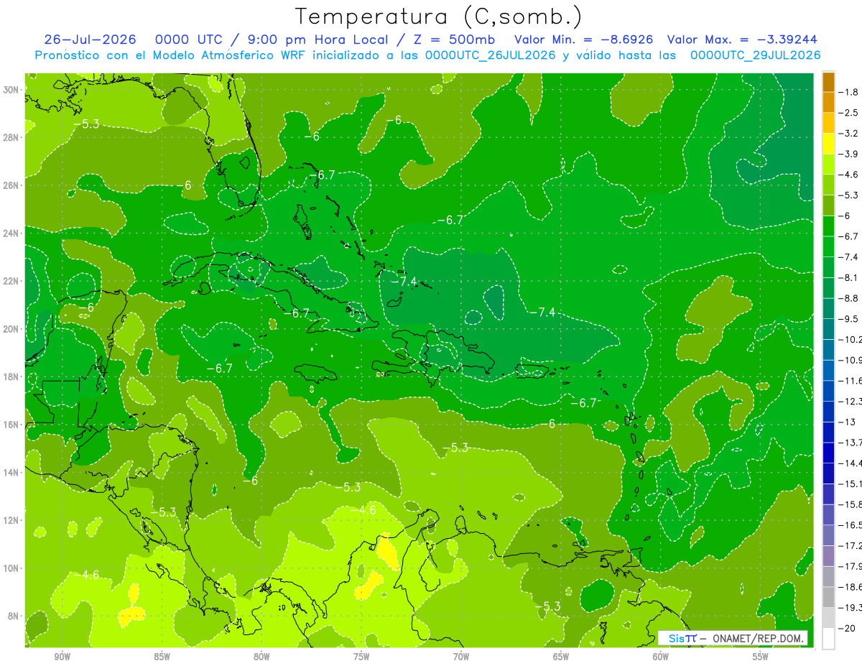Screen dimensions: 862x666
Task: Pick the legend swatch between -4.6 and -5.3
Action: tap(828, 185)
